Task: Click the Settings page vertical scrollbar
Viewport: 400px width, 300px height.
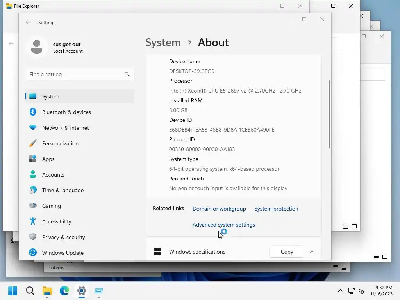Action: (329, 114)
